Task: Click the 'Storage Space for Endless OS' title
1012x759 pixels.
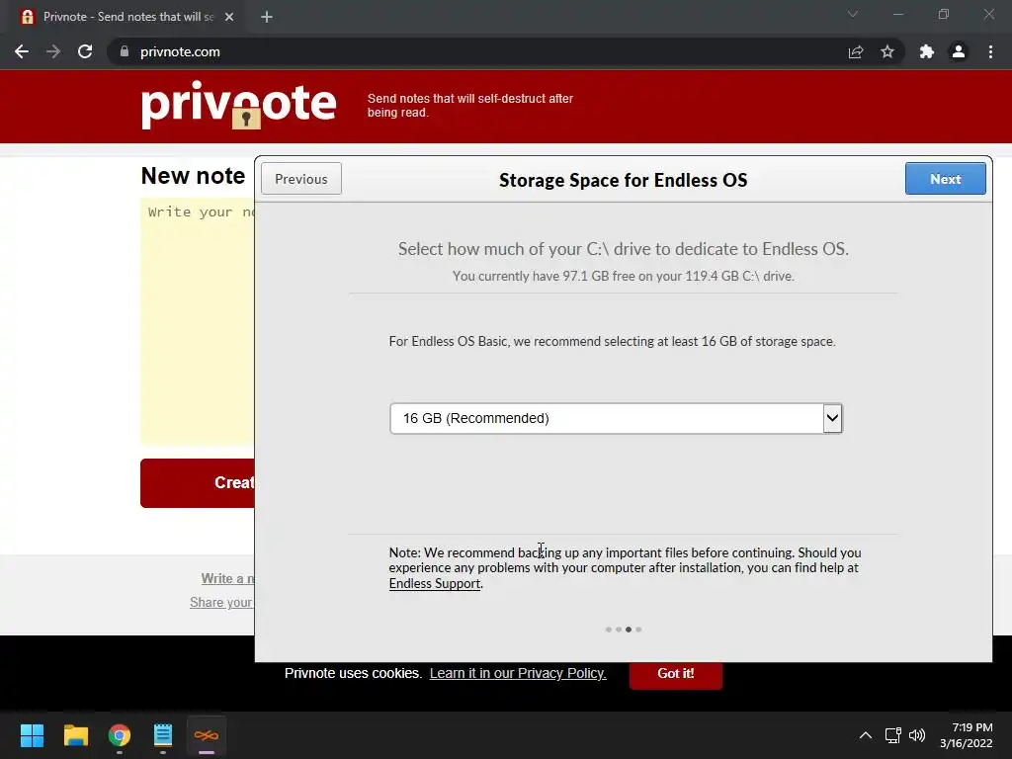Action: click(623, 180)
